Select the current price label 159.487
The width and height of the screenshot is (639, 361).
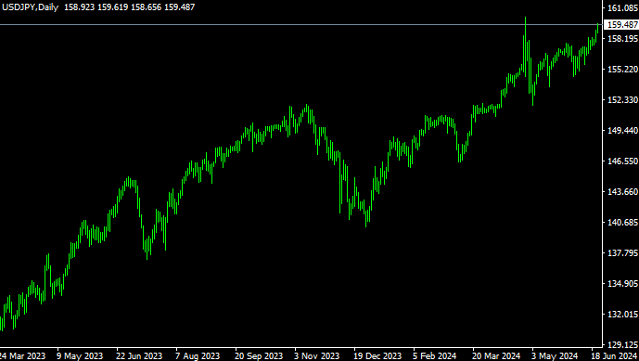point(622,25)
